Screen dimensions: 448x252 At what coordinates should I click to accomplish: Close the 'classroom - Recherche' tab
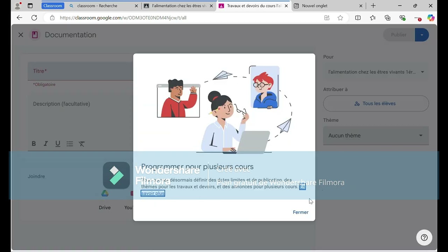click(136, 6)
